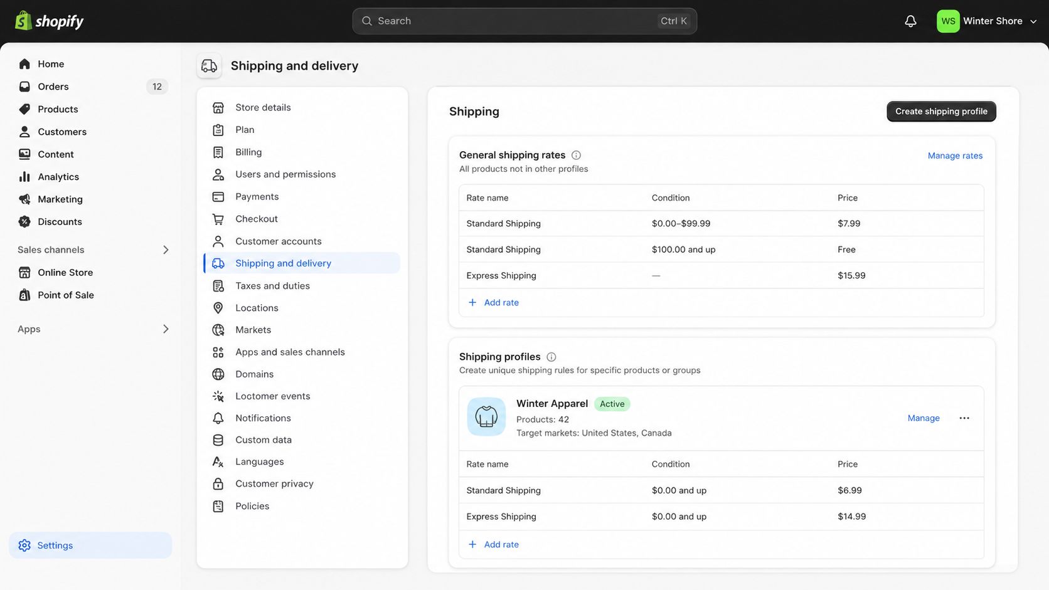
Task: Click the Active status badge
Action: click(x=612, y=404)
